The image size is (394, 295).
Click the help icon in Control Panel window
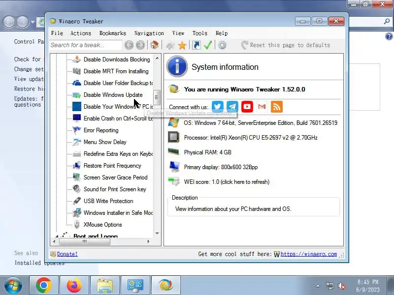(x=389, y=36)
